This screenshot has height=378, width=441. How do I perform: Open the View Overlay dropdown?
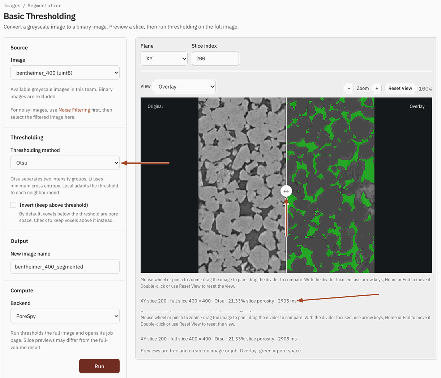click(x=184, y=87)
